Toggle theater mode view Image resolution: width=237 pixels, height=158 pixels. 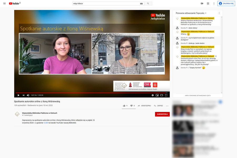(162, 95)
